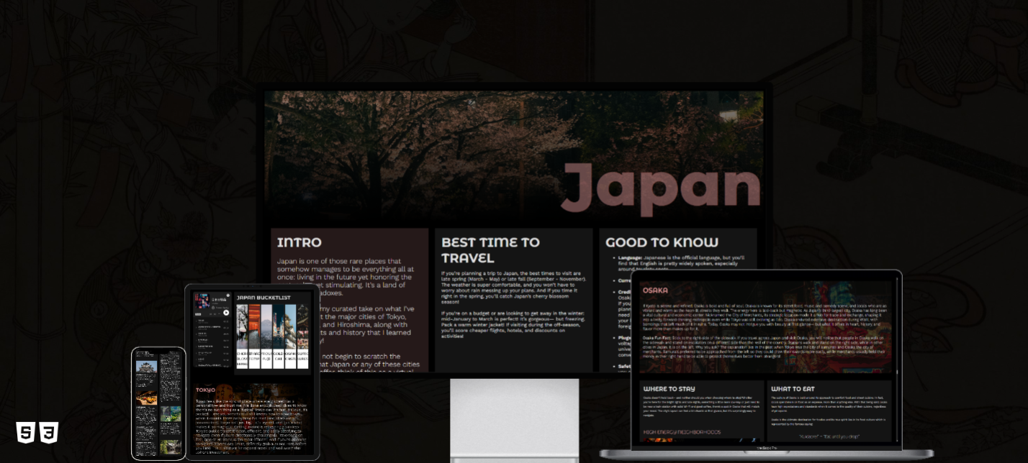Select the Osaka castle bucketlist card
The height and width of the screenshot is (463, 1028).
click(x=291, y=336)
